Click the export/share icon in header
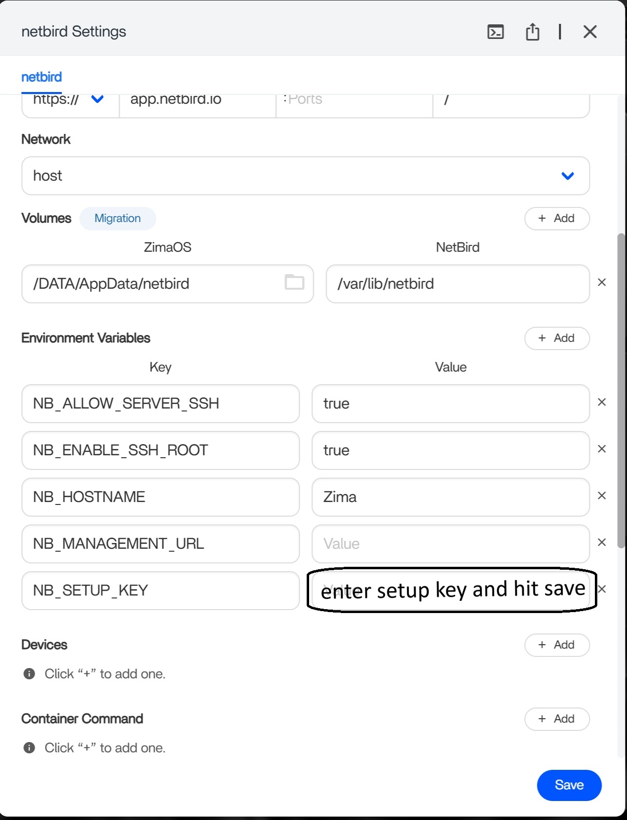627x820 pixels. pyautogui.click(x=532, y=32)
